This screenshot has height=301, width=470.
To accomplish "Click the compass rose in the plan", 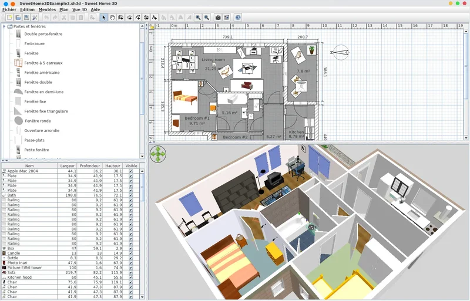I will click(x=340, y=52).
